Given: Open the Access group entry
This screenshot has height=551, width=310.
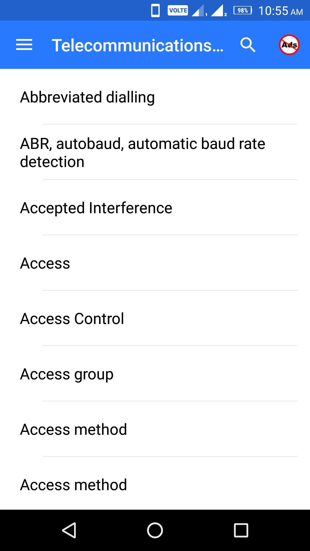Looking at the screenshot, I should [155, 374].
